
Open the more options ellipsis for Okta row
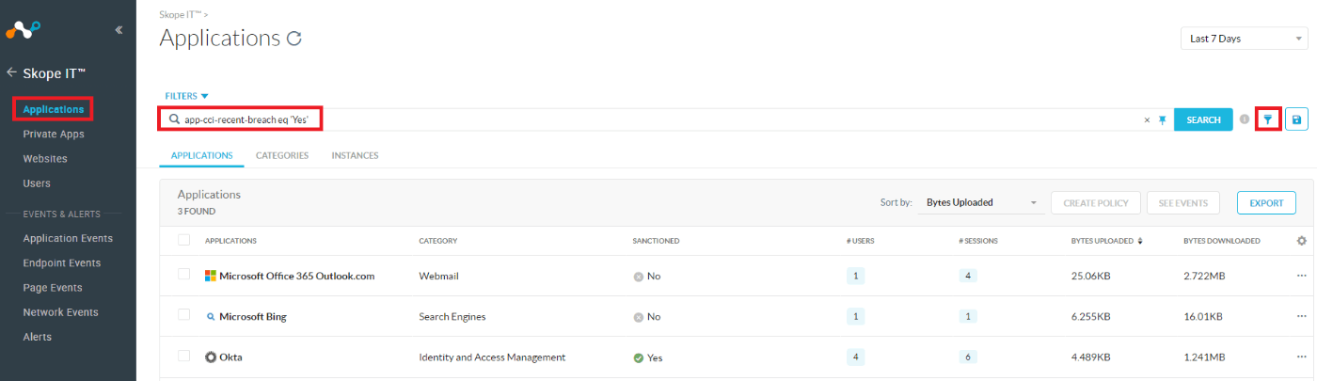pos(1302,357)
